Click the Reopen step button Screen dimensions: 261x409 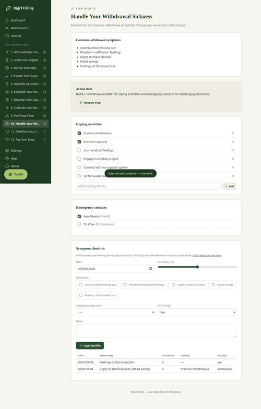[x=90, y=103]
